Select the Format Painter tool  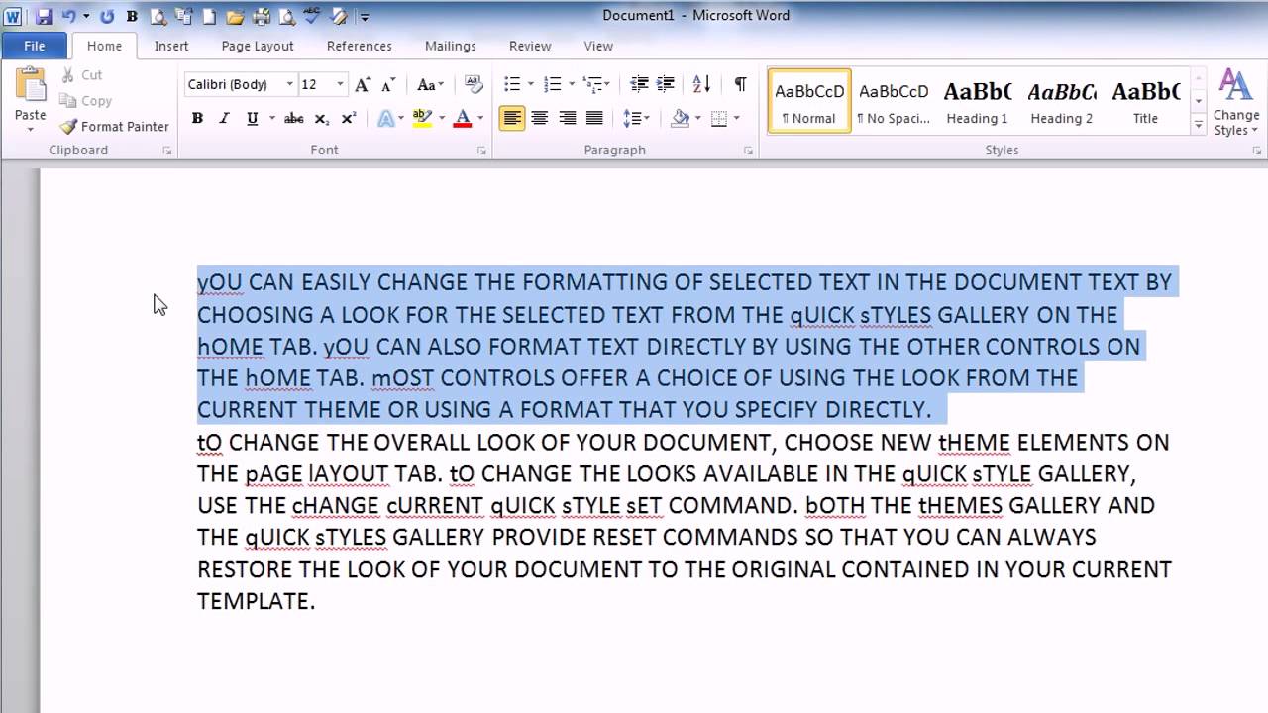point(114,127)
